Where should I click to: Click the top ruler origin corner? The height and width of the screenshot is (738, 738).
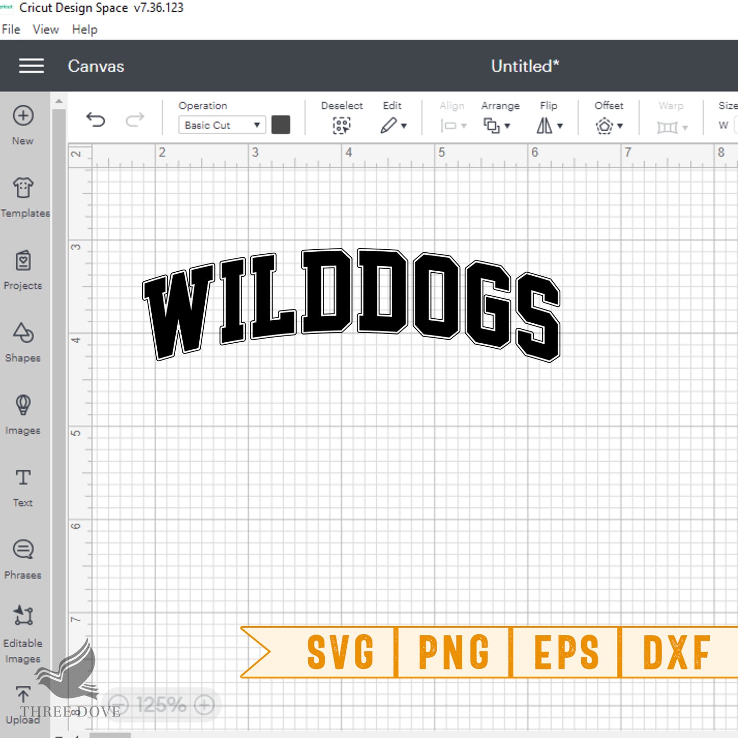point(80,155)
